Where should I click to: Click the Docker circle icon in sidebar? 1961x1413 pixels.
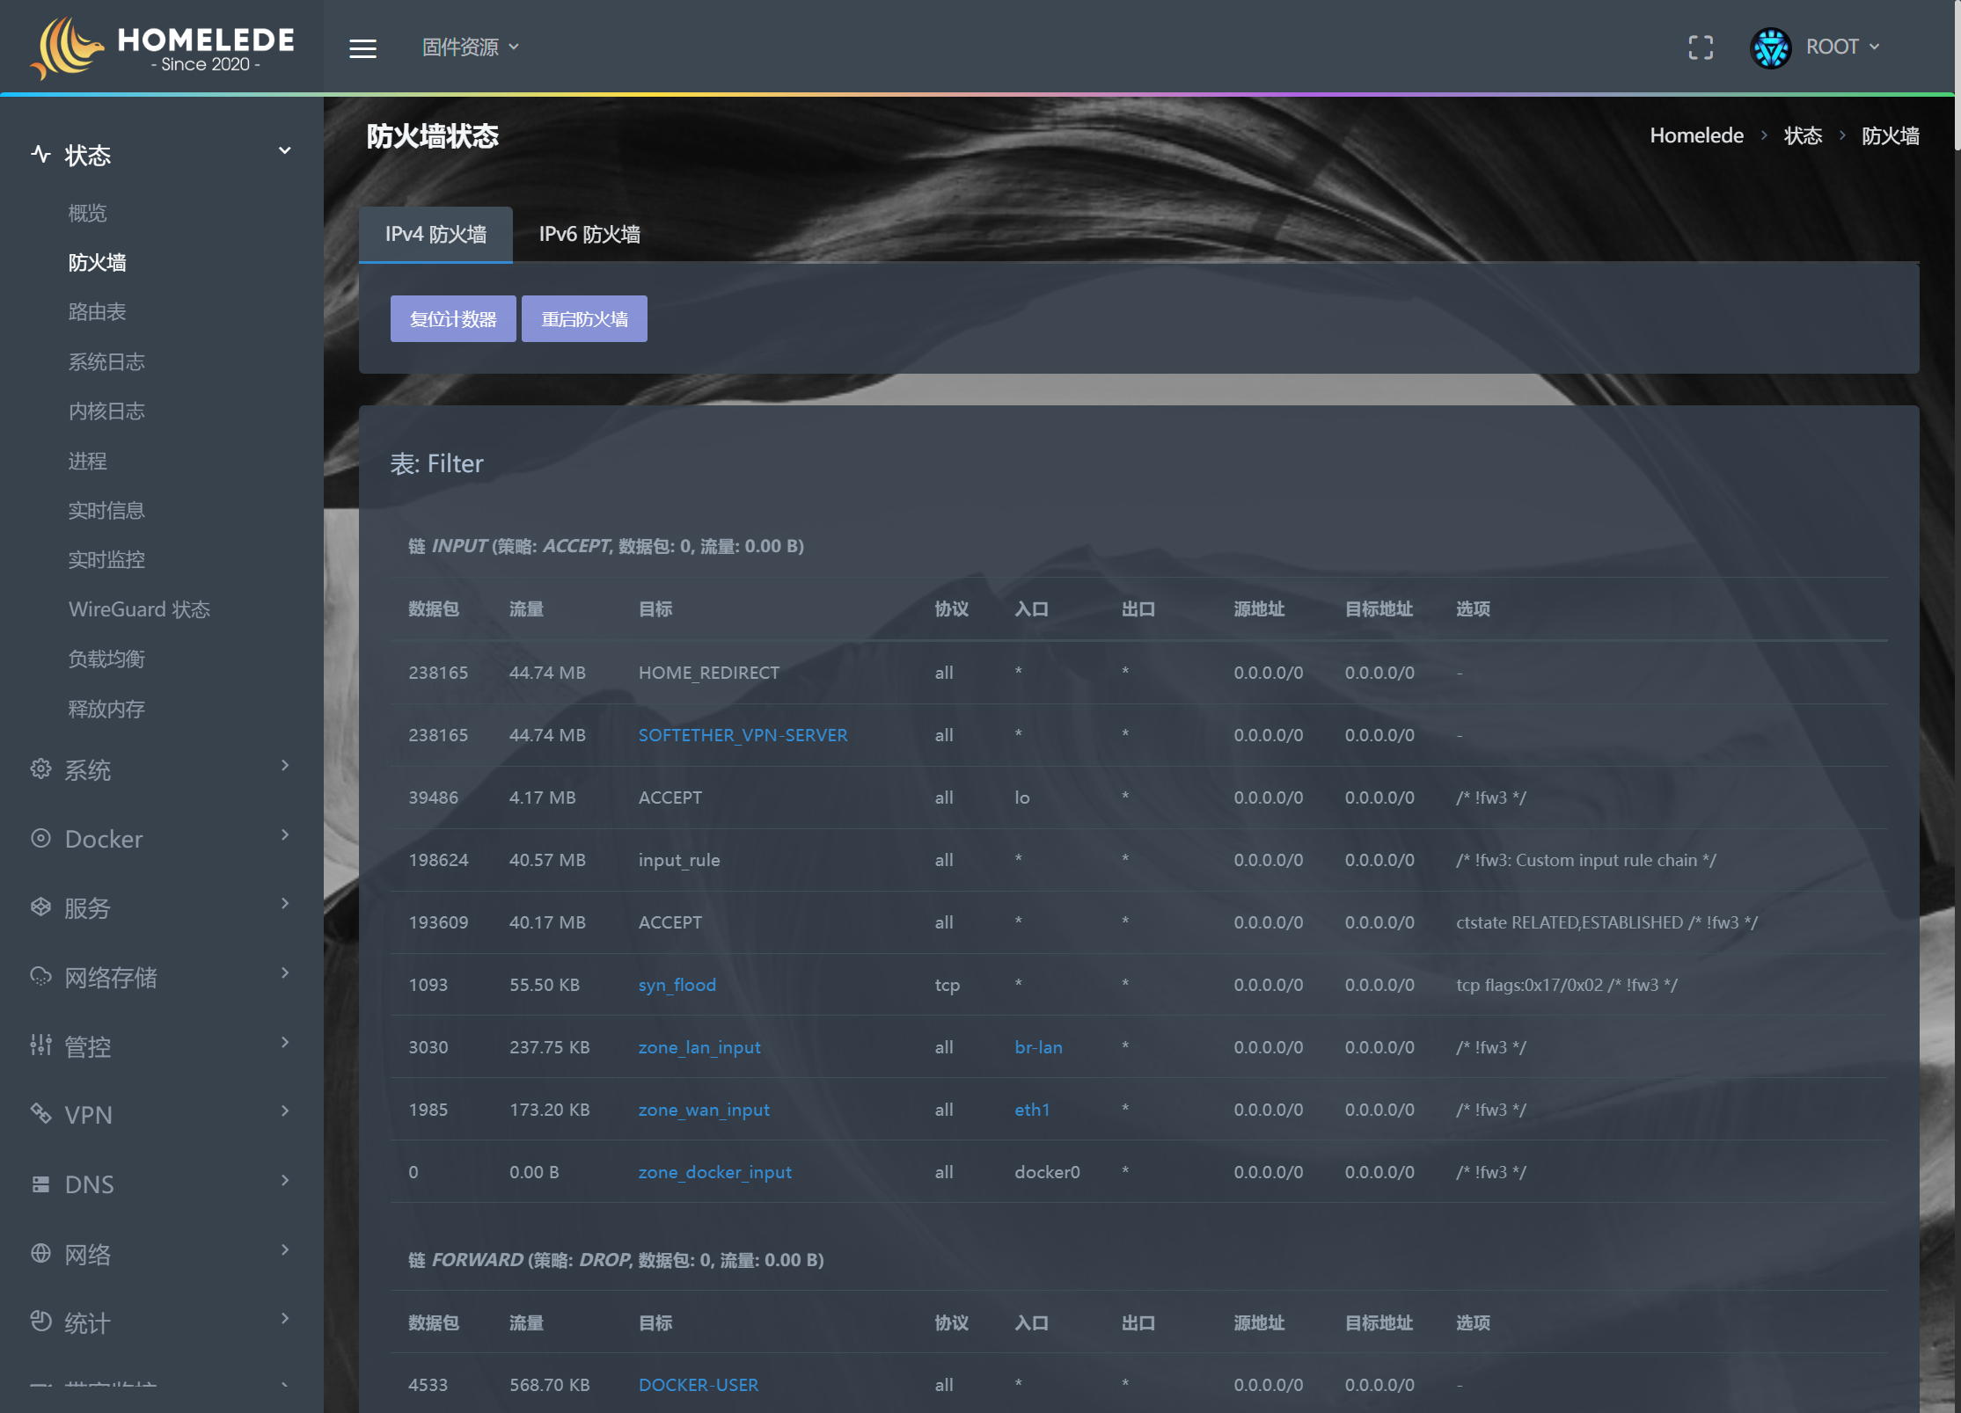pos(40,838)
